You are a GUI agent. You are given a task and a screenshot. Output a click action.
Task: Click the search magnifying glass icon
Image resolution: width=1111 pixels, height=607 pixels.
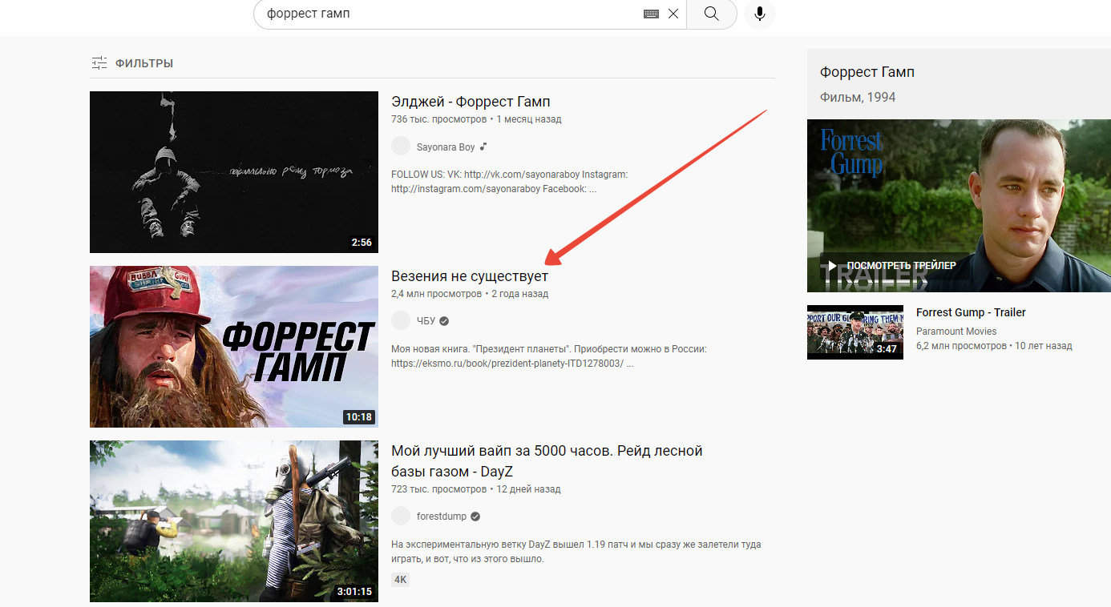click(711, 14)
